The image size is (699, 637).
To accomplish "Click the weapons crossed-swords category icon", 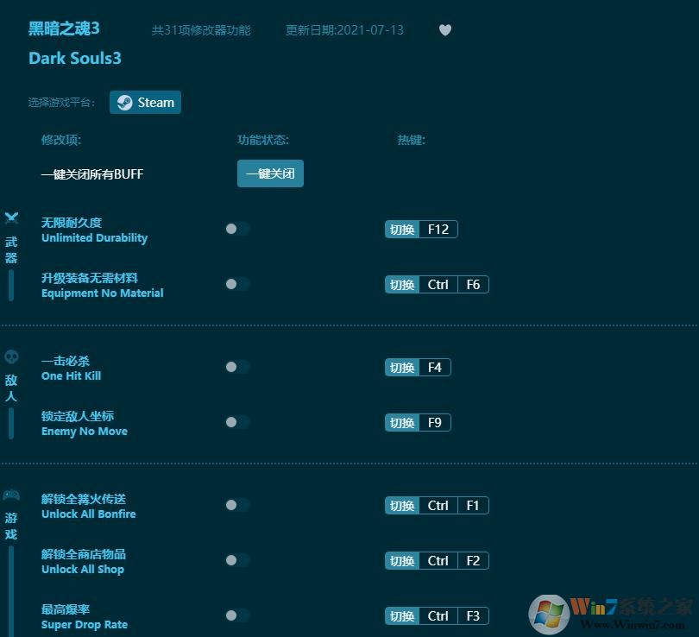I will [11, 218].
